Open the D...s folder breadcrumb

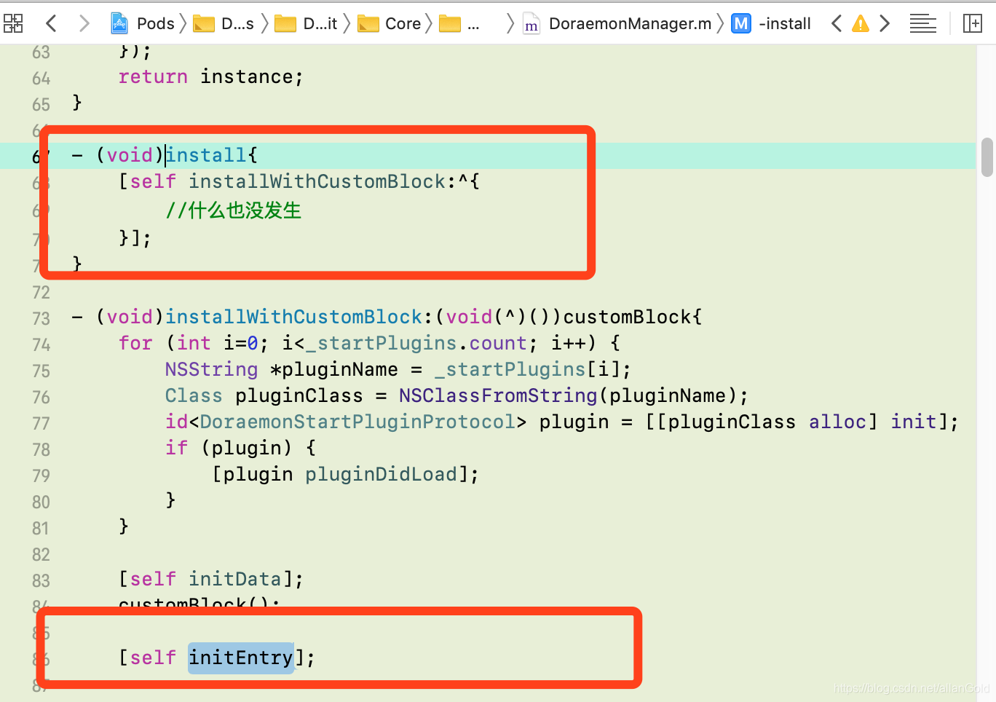(224, 23)
